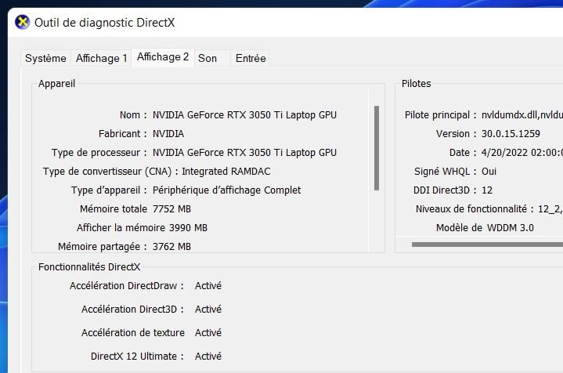Select the WDDM 3.0 driver model text
Screen dimensions: 563x373
[511, 228]
